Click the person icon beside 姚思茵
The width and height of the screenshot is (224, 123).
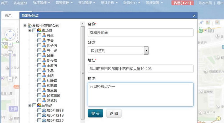click(x=44, y=90)
